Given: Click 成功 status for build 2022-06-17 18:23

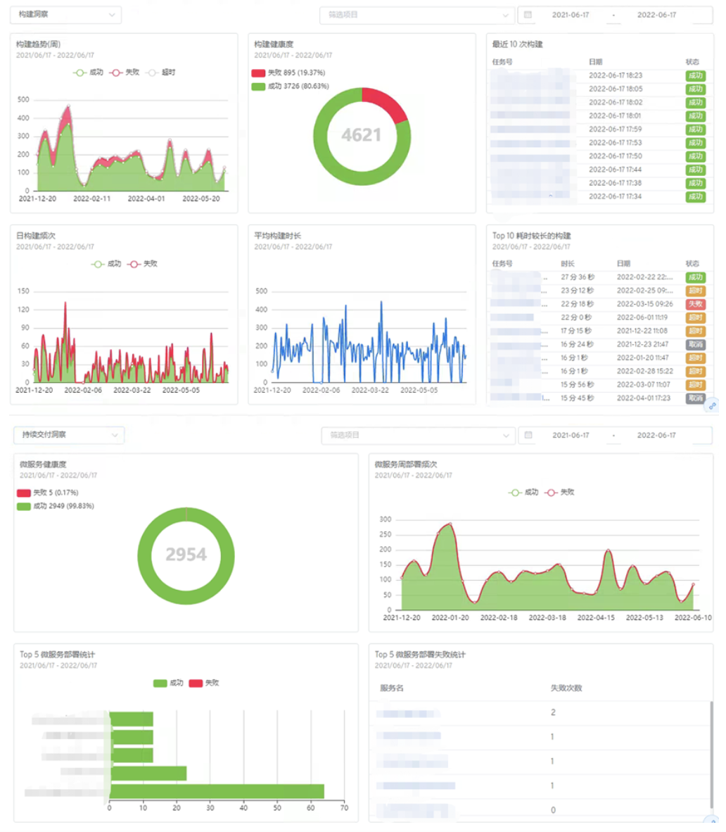Looking at the screenshot, I should pyautogui.click(x=695, y=76).
